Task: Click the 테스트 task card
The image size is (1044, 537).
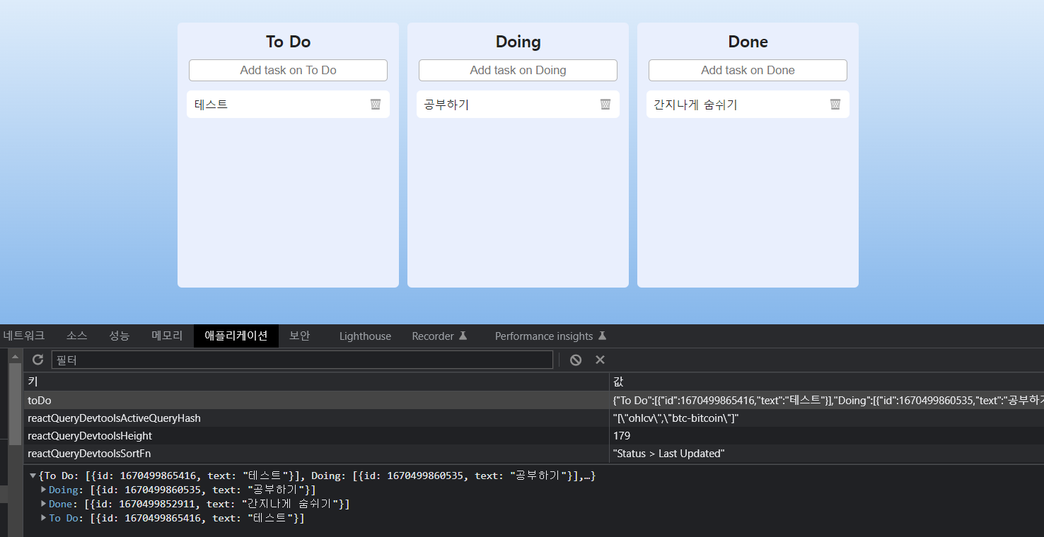Action: 288,105
